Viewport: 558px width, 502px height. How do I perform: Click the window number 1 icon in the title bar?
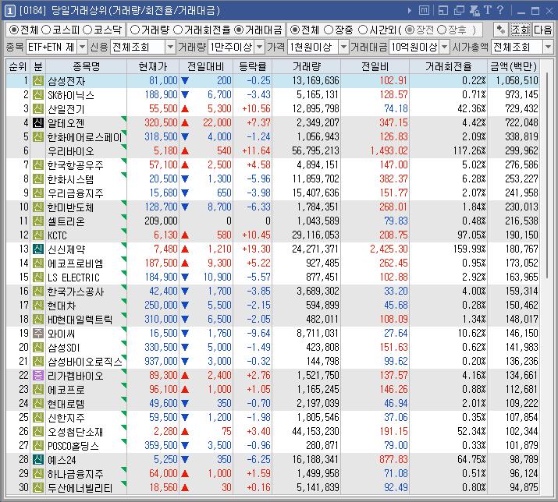[x=9, y=11]
